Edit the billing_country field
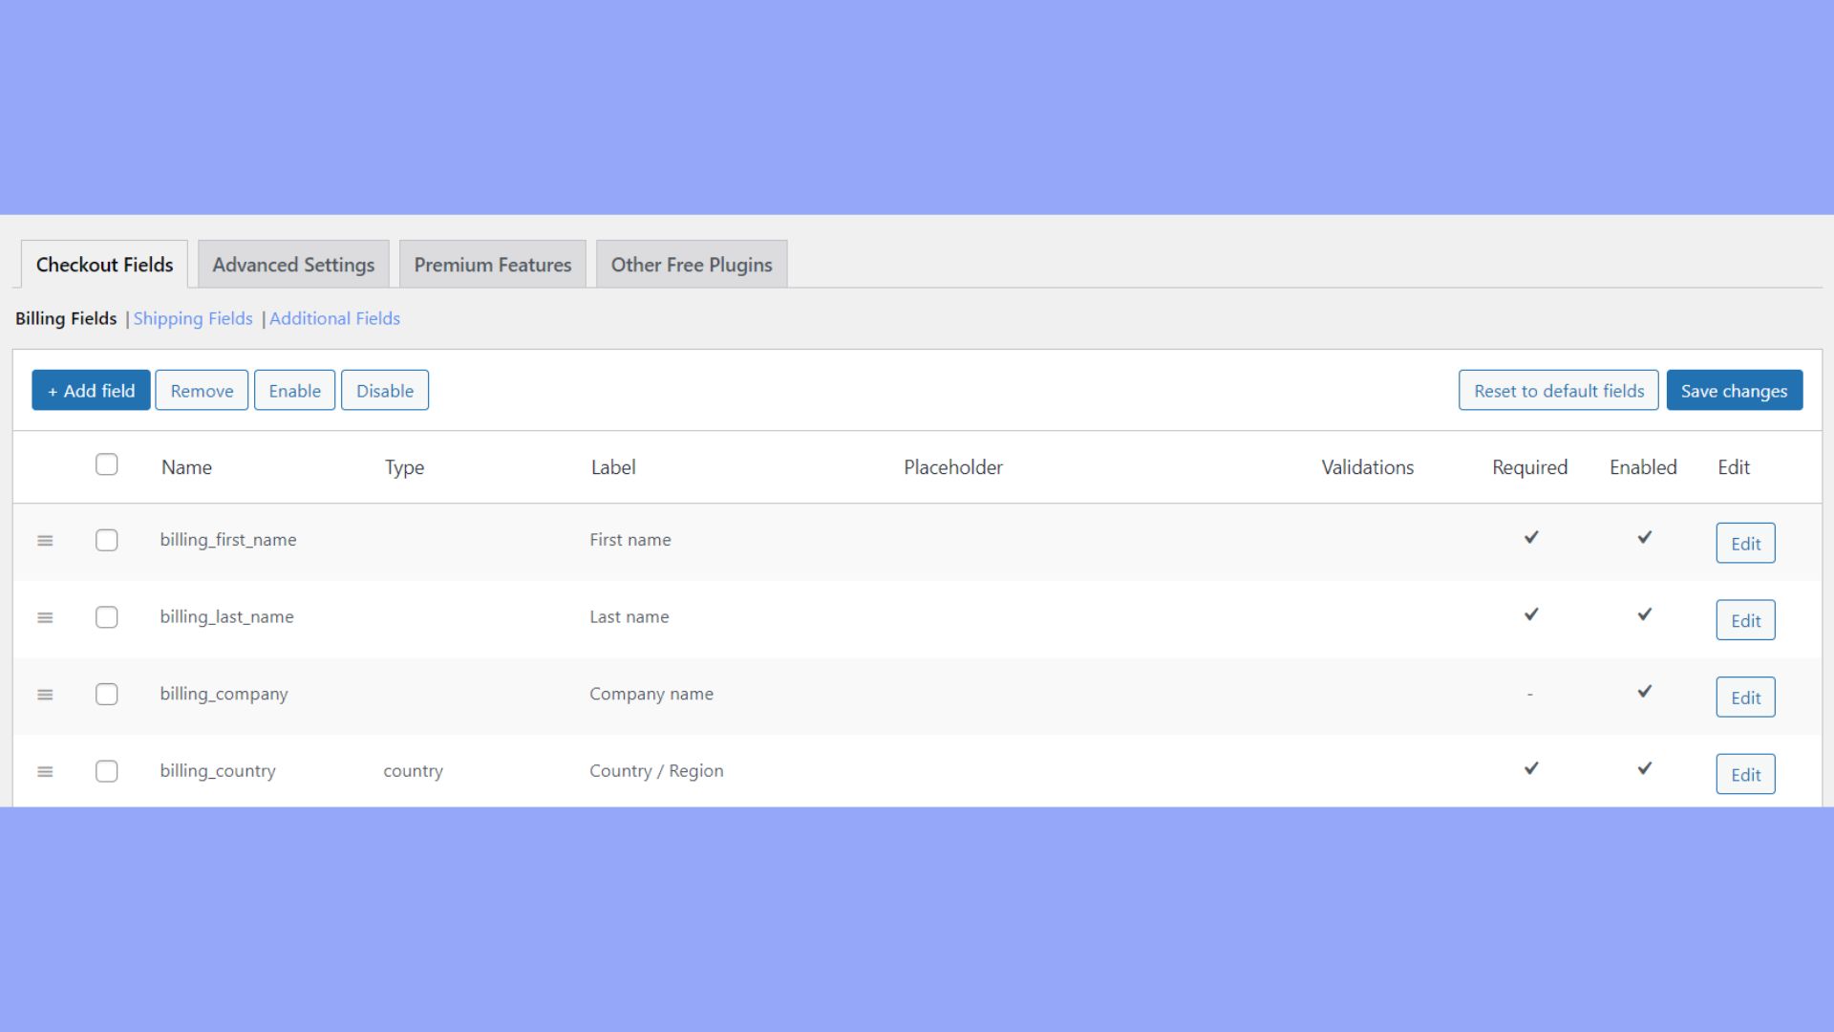 tap(1745, 774)
